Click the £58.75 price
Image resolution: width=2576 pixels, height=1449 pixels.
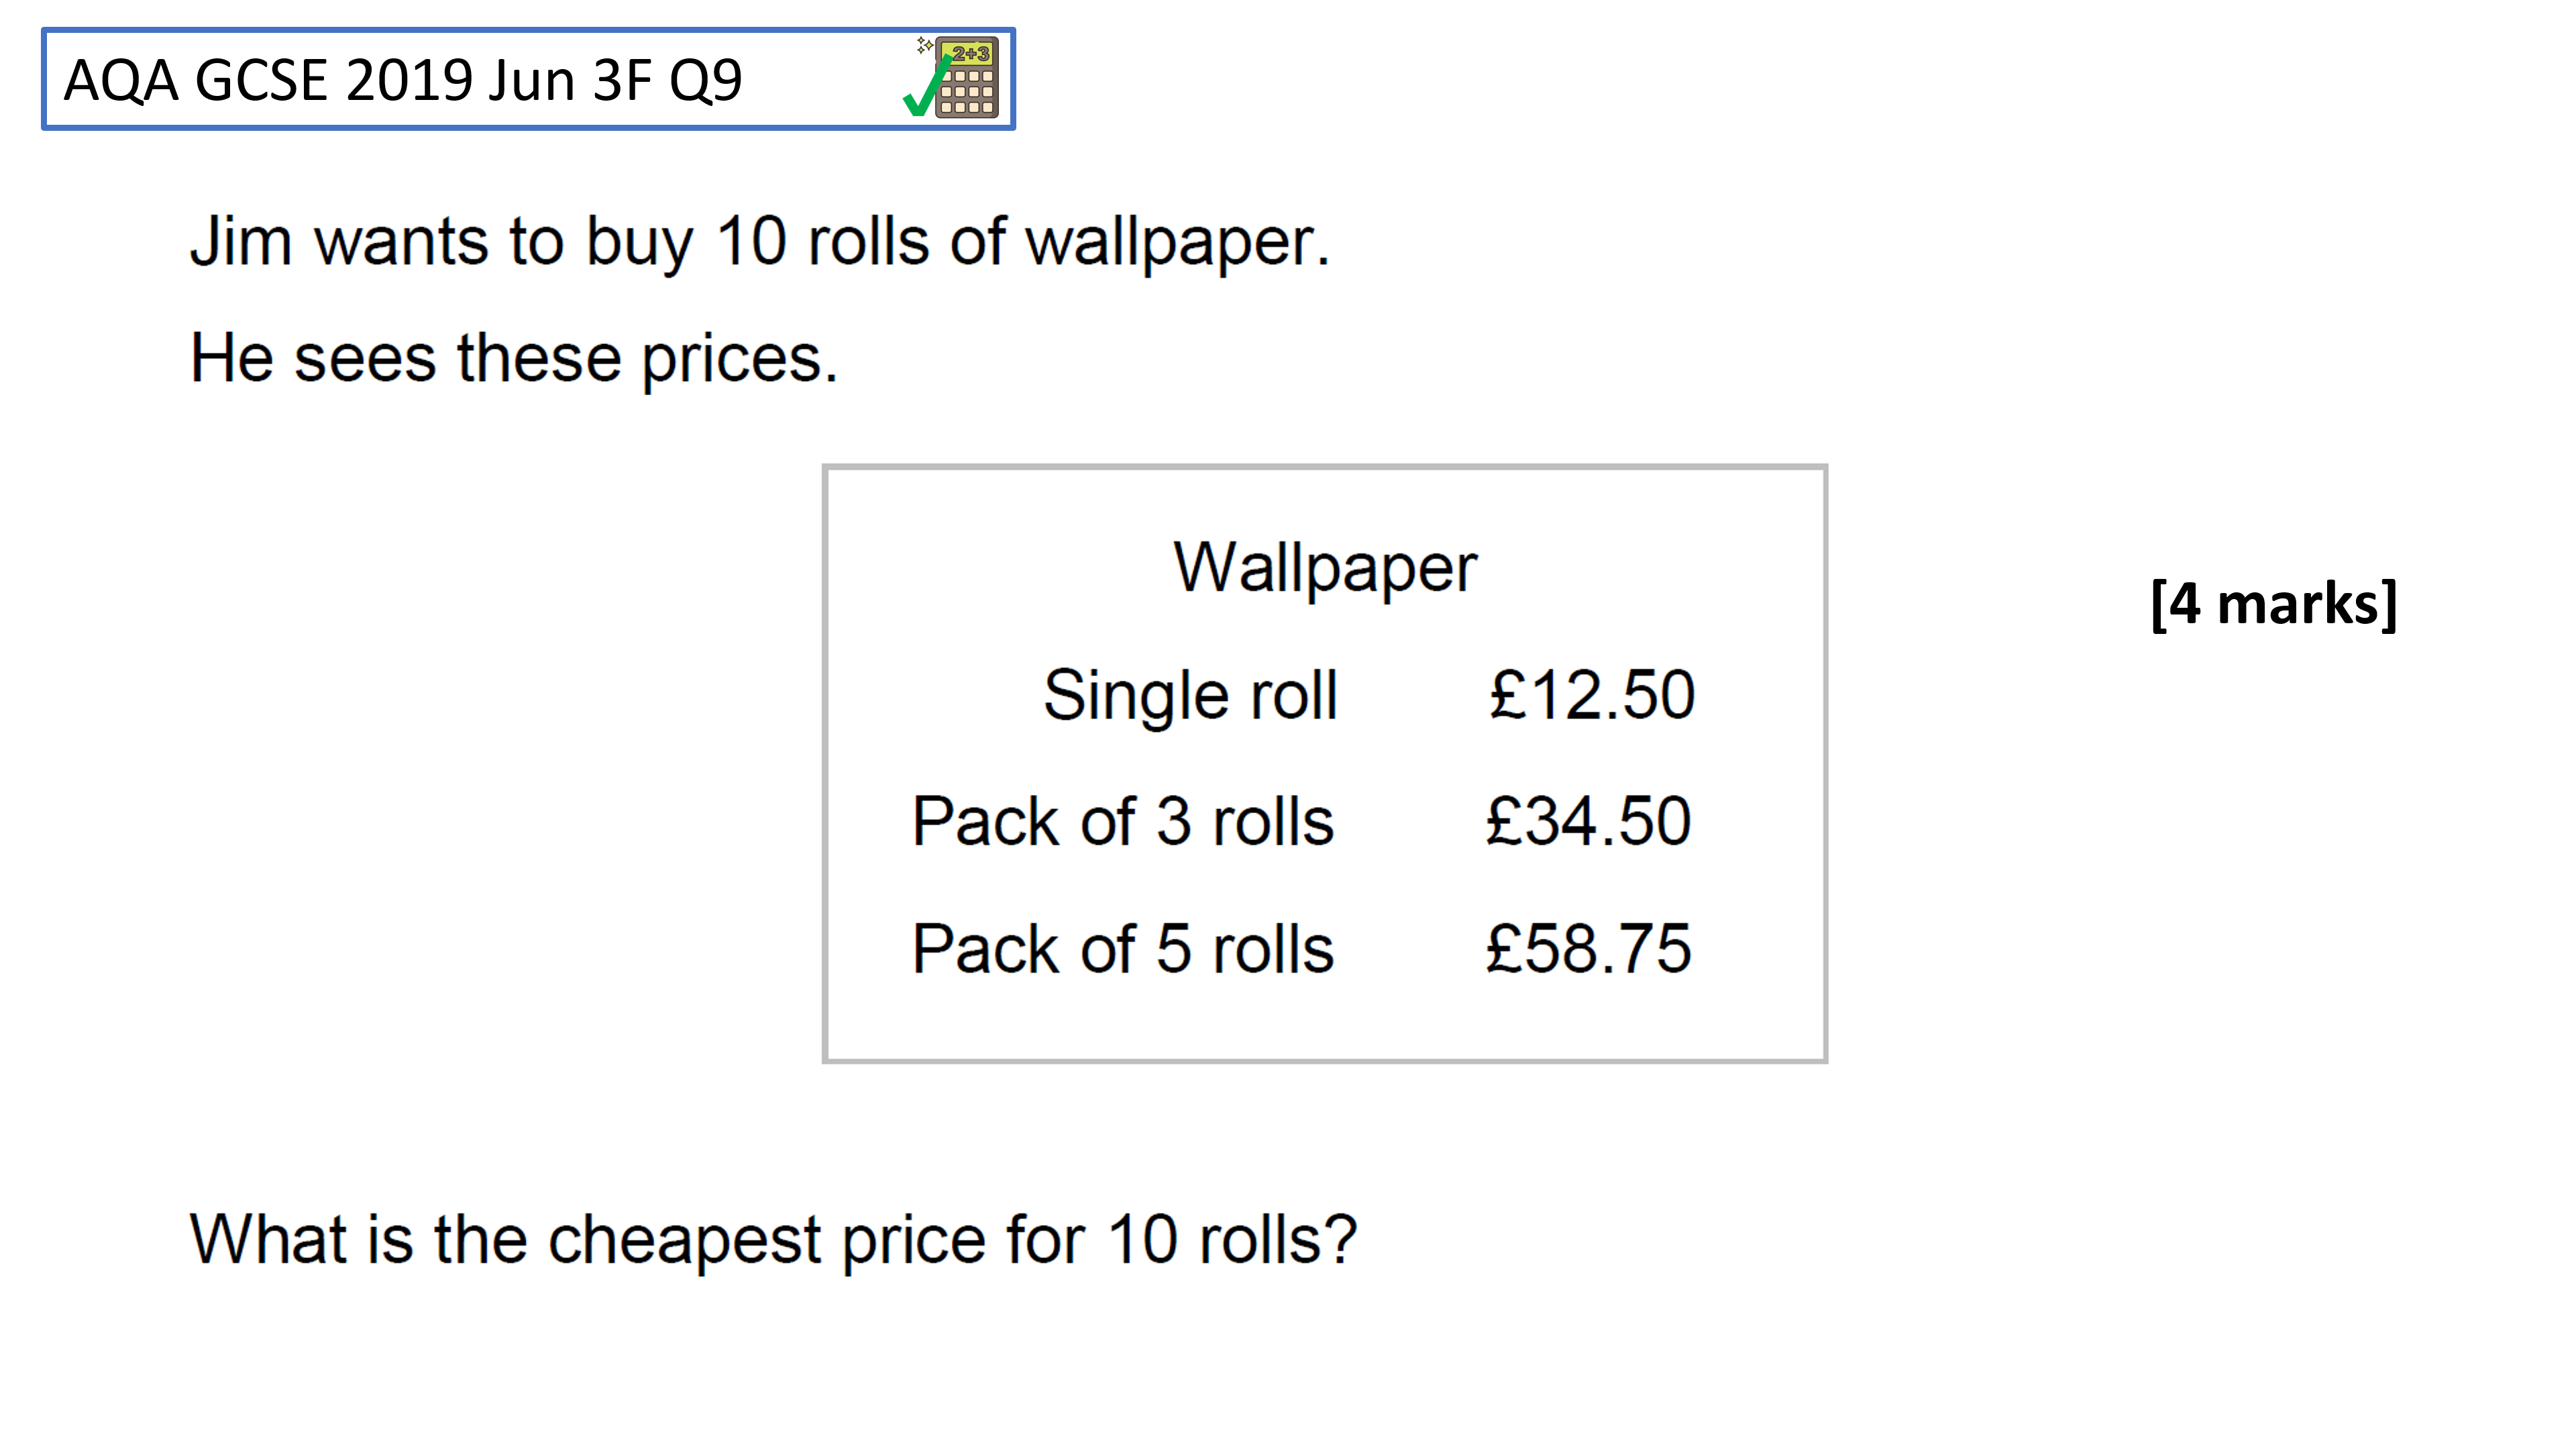[1588, 948]
